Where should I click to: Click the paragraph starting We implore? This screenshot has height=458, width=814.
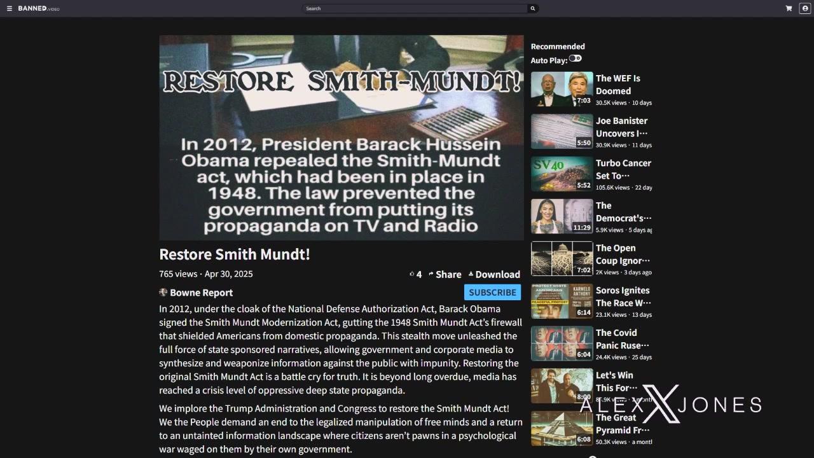[341, 429]
